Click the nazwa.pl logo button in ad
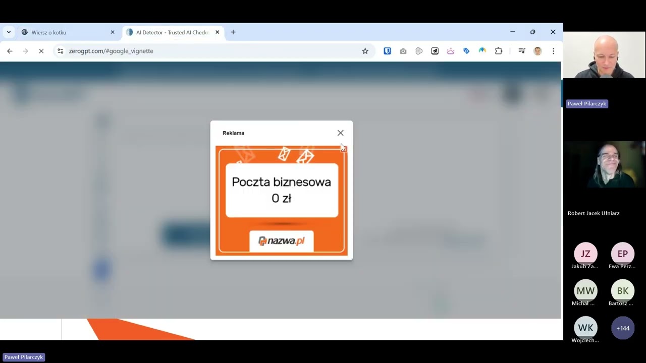 pyautogui.click(x=282, y=241)
